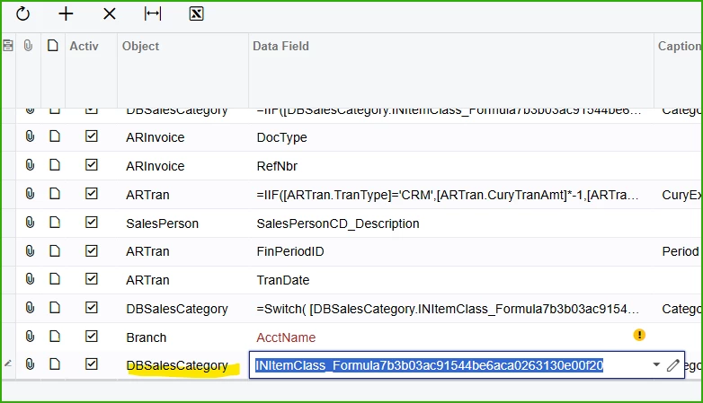Toggle Active checkbox for Switch formula row
The image size is (703, 403).
(92, 308)
